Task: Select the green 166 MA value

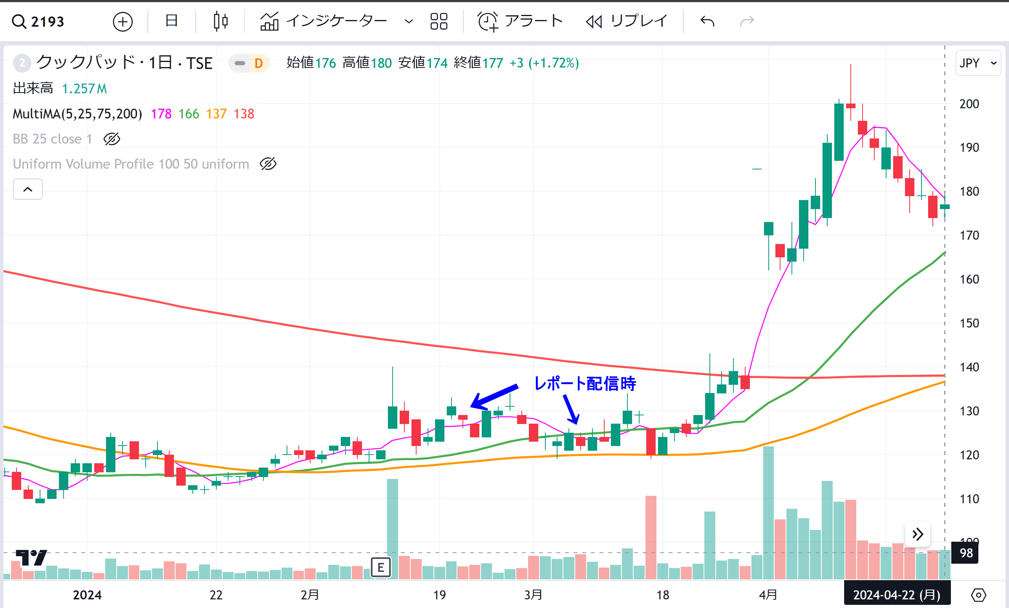Action: (x=188, y=114)
